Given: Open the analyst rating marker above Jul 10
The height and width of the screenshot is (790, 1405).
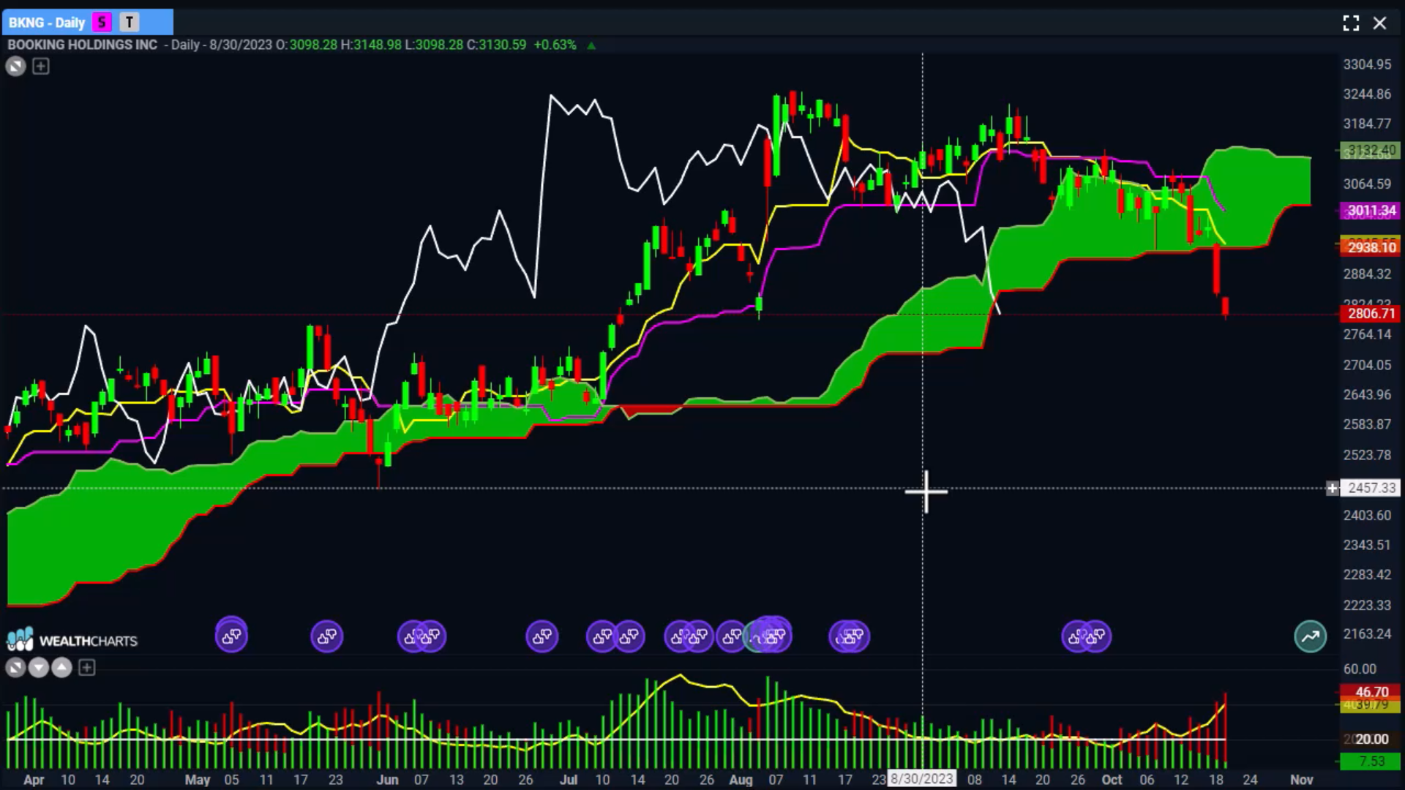Looking at the screenshot, I should tap(602, 636).
